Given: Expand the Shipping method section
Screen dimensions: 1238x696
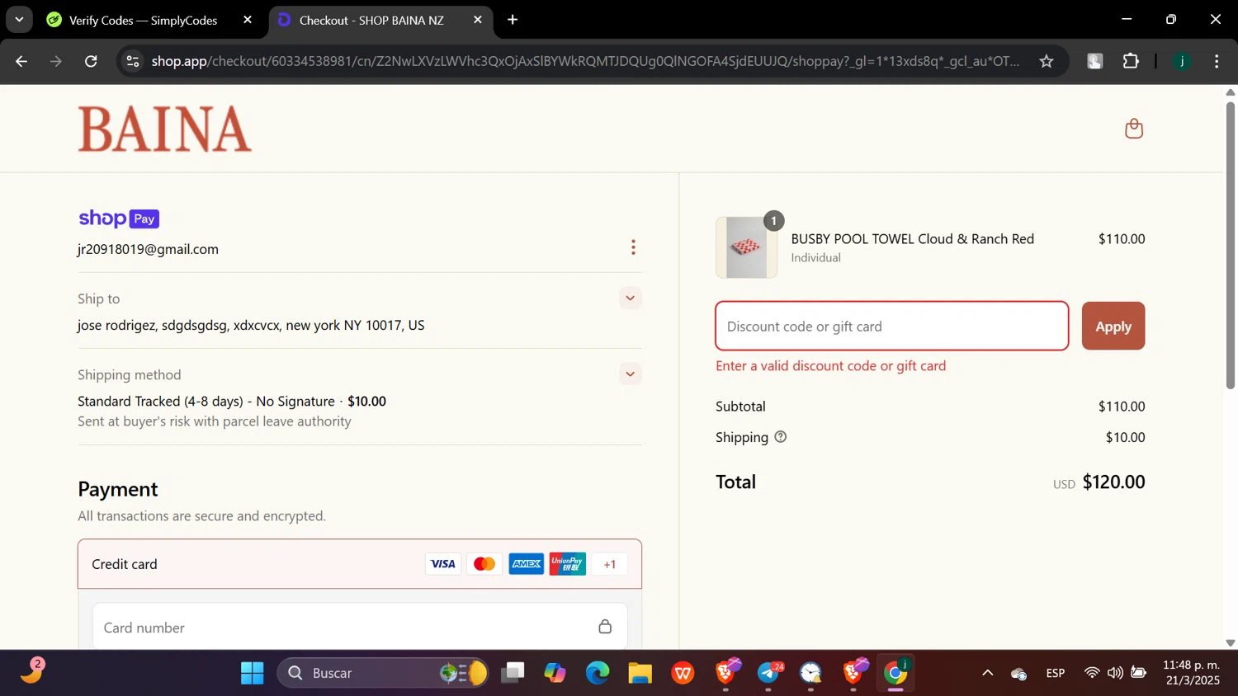Looking at the screenshot, I should pos(630,374).
